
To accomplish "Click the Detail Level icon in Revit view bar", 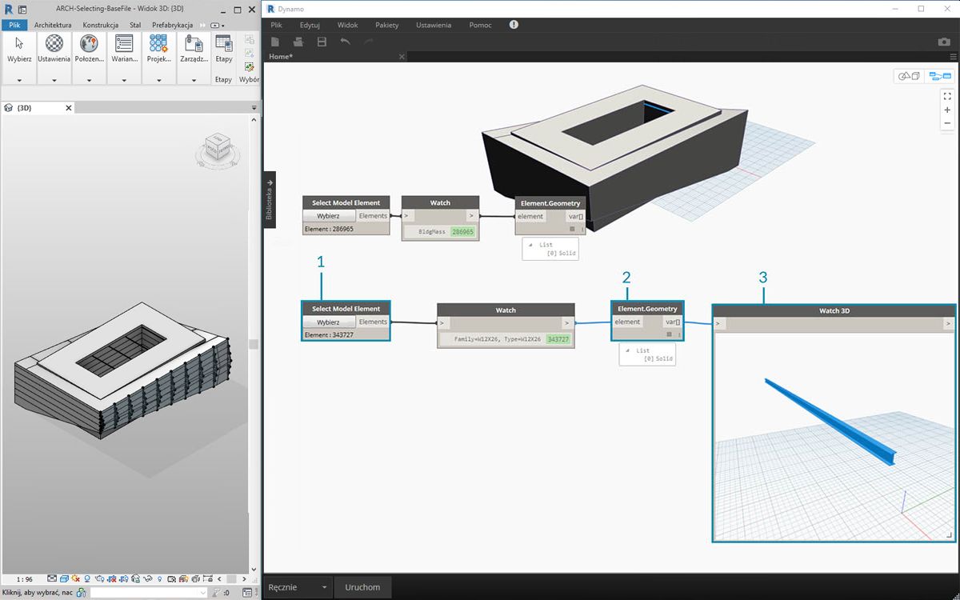I will 52,578.
